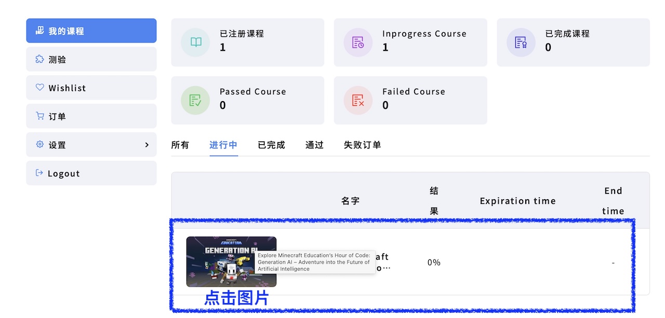Open the Generation AI course thumbnail
The image size is (665, 318).
[231, 262]
